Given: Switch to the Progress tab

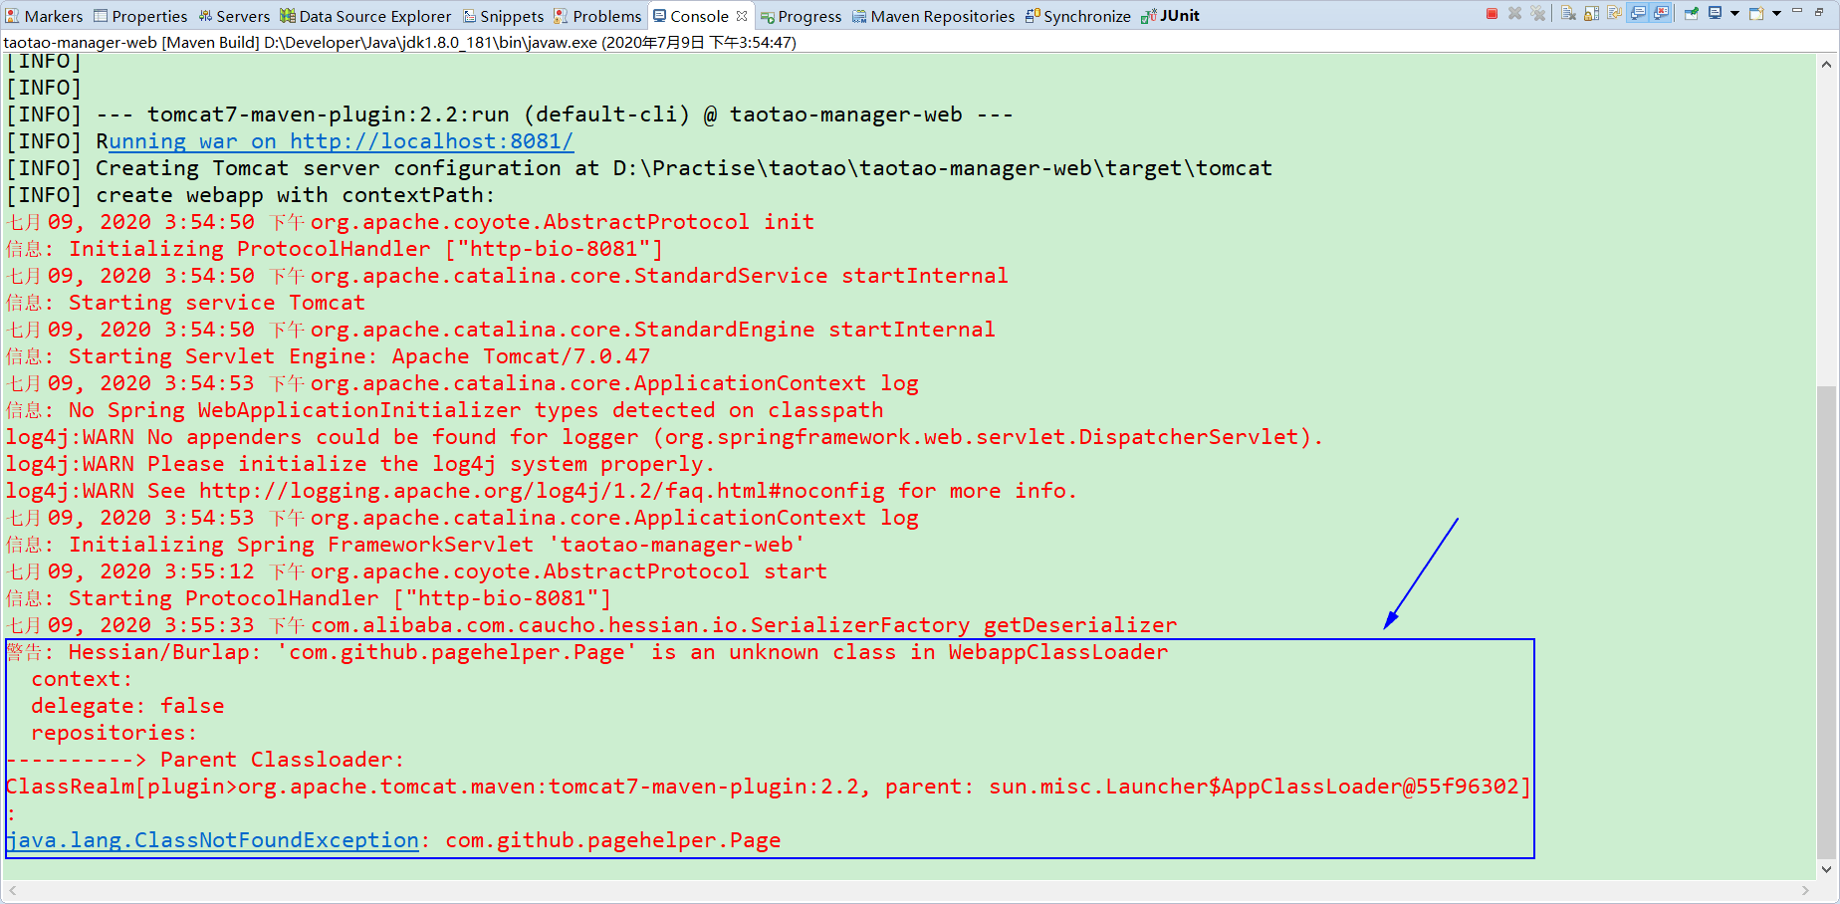Looking at the screenshot, I should click(801, 16).
